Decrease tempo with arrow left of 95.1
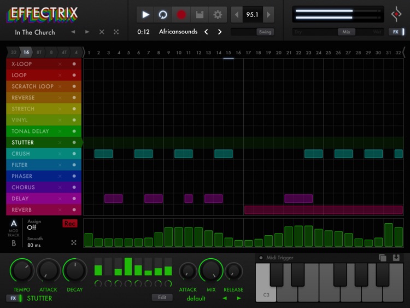The image size is (410, 308). tap(237, 15)
